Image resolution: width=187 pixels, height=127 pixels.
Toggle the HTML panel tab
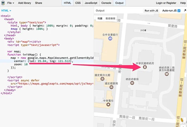[x=68, y=3]
